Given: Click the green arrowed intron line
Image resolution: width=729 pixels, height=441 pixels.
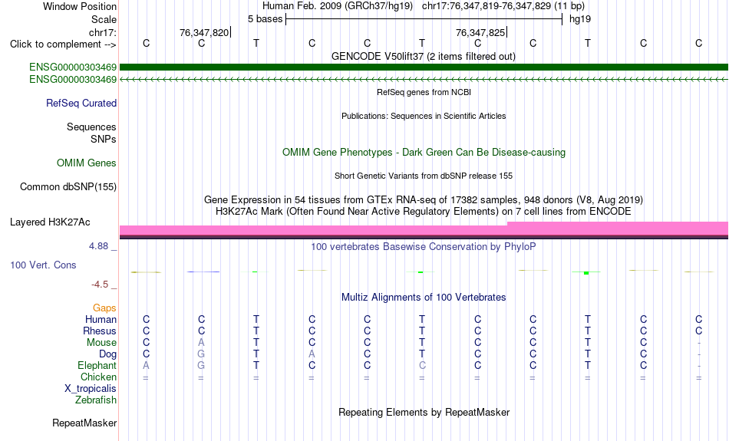Looking at the screenshot, I should point(424,80).
